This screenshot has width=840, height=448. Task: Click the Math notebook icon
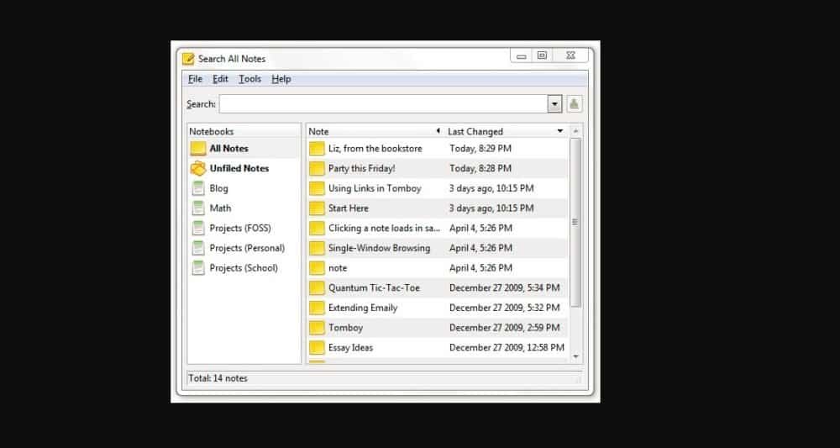[x=198, y=208]
